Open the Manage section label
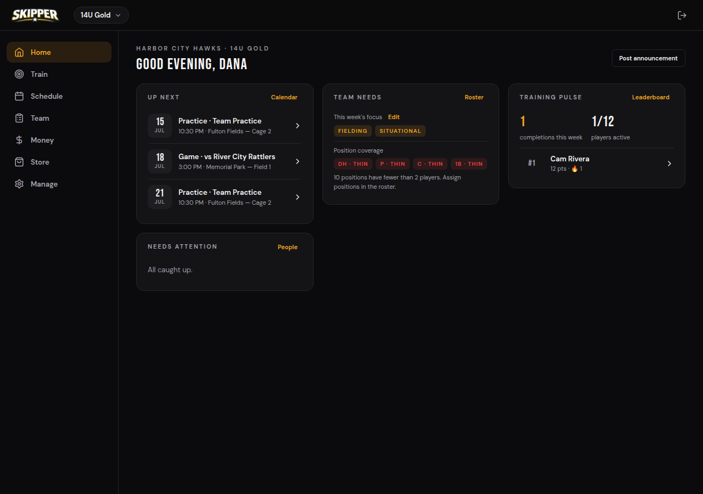This screenshot has height=494, width=703. point(44,184)
